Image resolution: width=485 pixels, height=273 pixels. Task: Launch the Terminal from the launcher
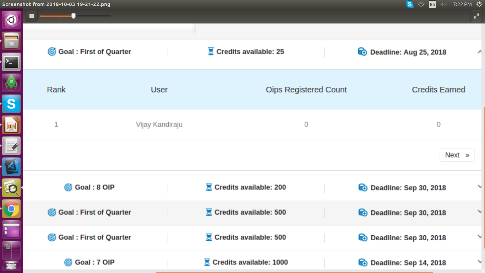point(11,62)
